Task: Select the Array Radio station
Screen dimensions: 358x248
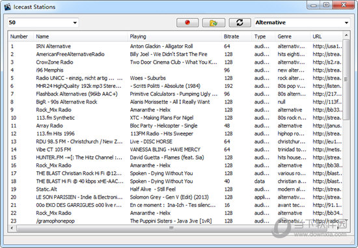Action: [x=49, y=126]
